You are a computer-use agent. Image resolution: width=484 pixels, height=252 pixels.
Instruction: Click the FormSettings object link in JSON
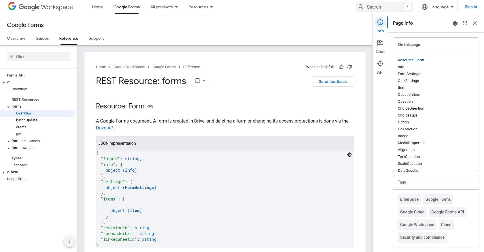[x=139, y=188]
